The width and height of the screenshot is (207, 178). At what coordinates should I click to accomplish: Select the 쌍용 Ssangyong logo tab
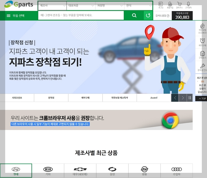click(x=145, y=171)
